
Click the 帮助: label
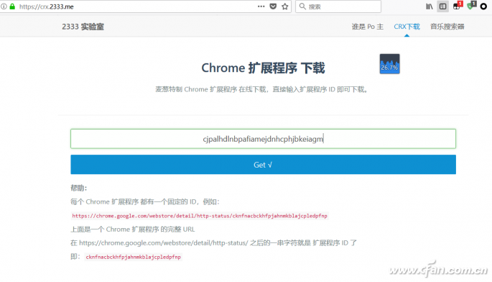point(79,188)
